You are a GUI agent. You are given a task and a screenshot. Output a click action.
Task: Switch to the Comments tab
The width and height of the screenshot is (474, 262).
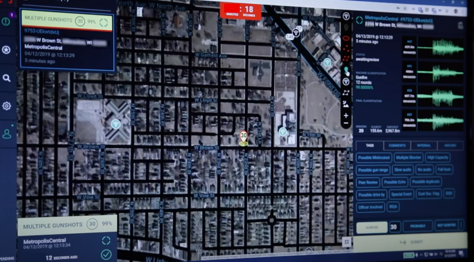397,146
